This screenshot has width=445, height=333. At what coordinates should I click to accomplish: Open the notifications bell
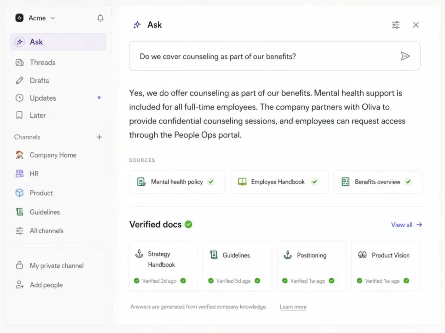[100, 18]
